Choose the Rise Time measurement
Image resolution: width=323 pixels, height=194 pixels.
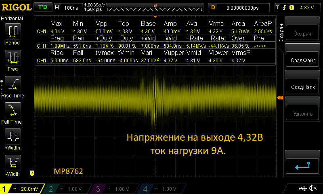click(x=13, y=85)
